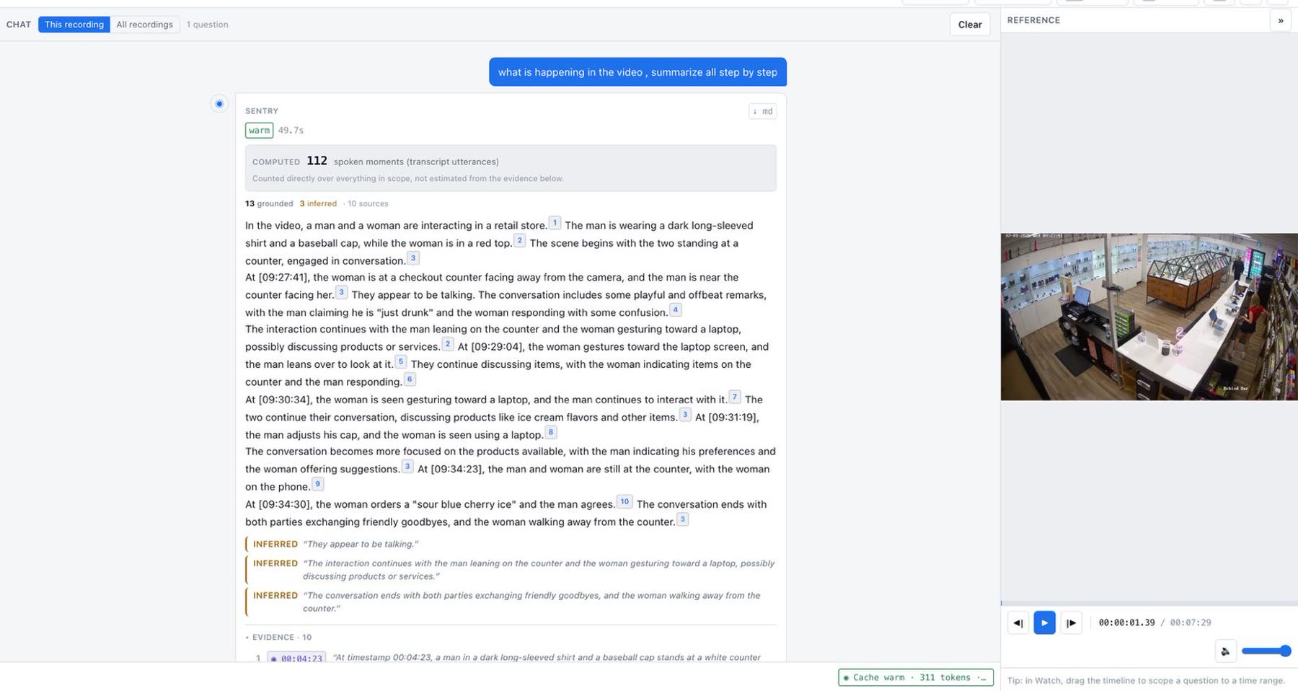
Task: Open citation 9 after "on the phone"
Action: [318, 483]
